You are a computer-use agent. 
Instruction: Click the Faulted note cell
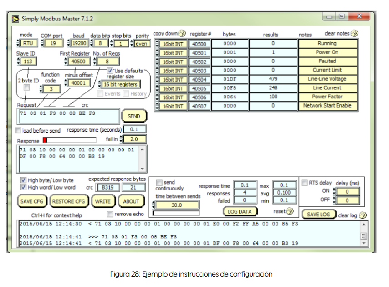(328, 61)
